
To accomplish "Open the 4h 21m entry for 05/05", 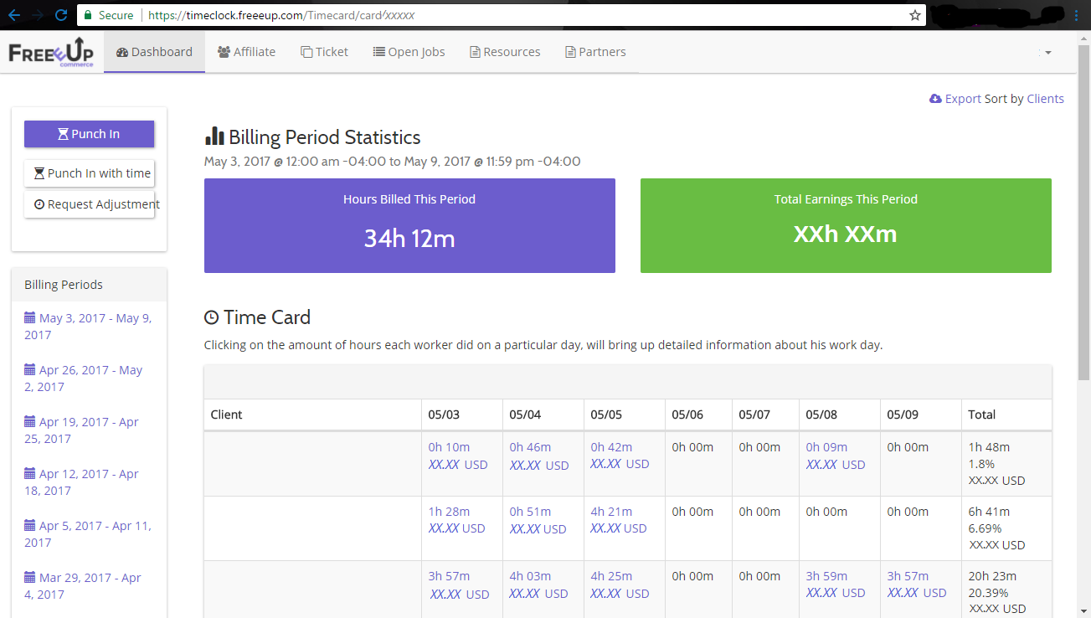I will pyautogui.click(x=611, y=512).
